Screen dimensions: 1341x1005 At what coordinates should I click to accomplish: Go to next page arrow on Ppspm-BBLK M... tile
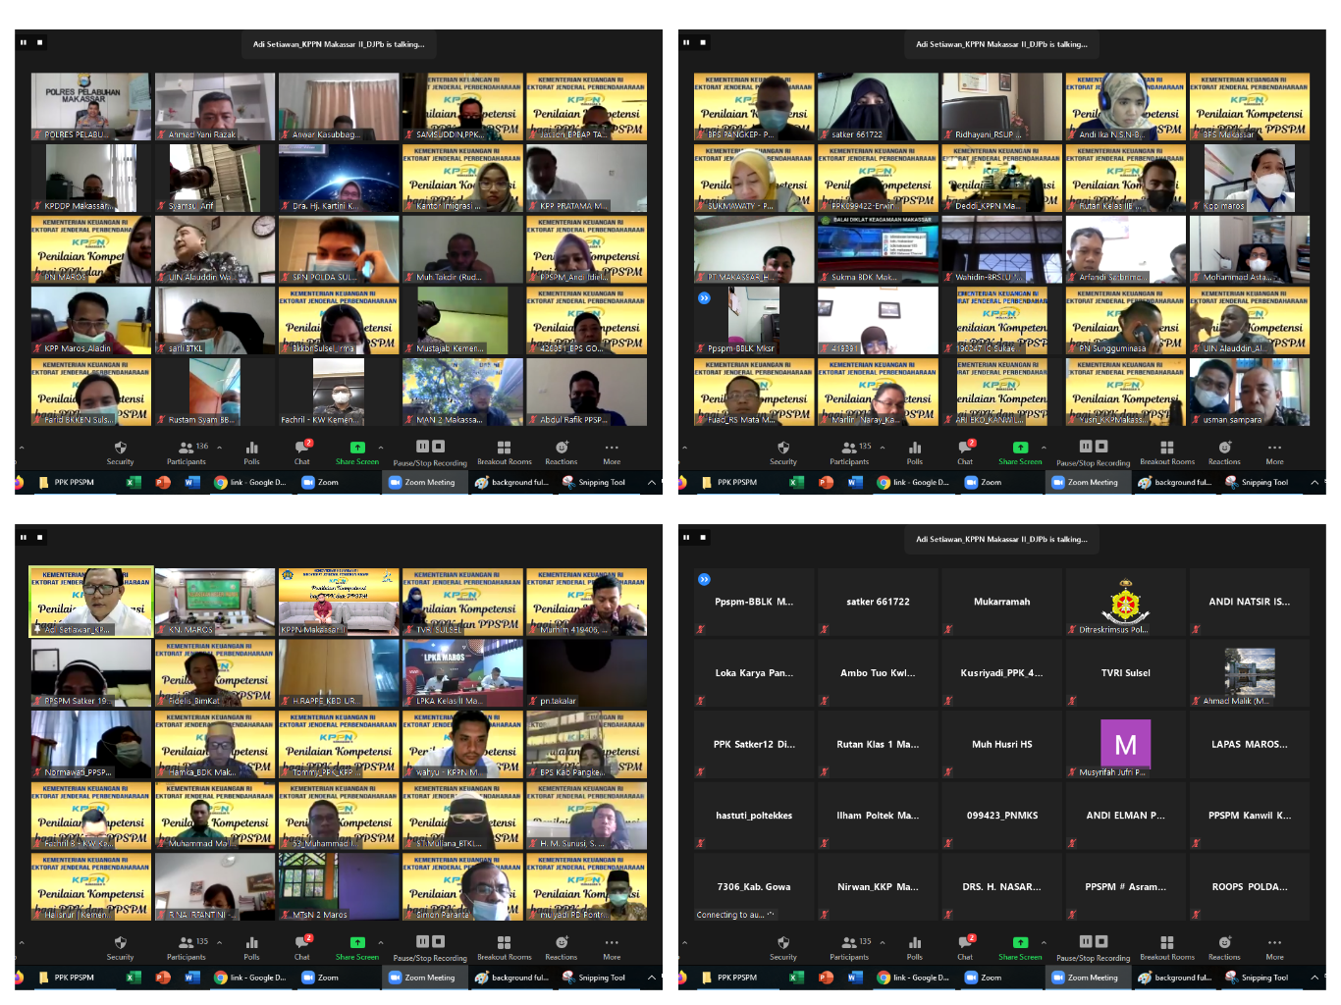pos(704,579)
